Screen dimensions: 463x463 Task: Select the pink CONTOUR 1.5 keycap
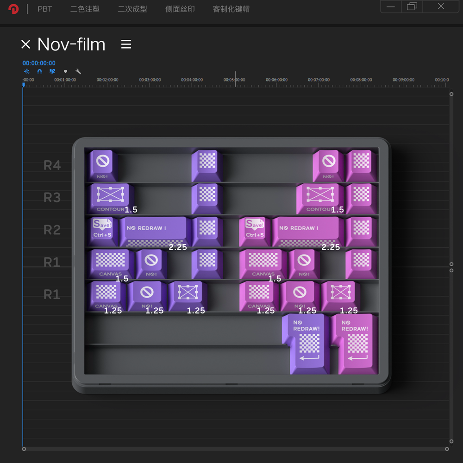click(x=320, y=198)
